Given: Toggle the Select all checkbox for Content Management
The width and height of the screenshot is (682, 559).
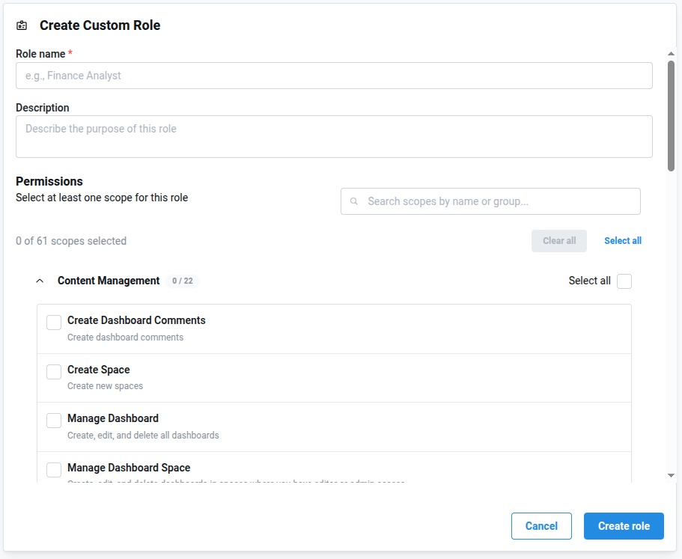Looking at the screenshot, I should tap(624, 281).
